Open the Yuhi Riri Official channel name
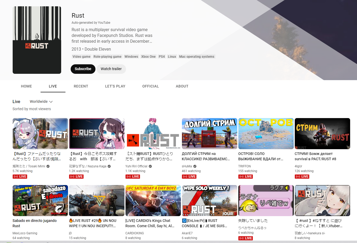This screenshot has height=243, width=357. click(136, 166)
